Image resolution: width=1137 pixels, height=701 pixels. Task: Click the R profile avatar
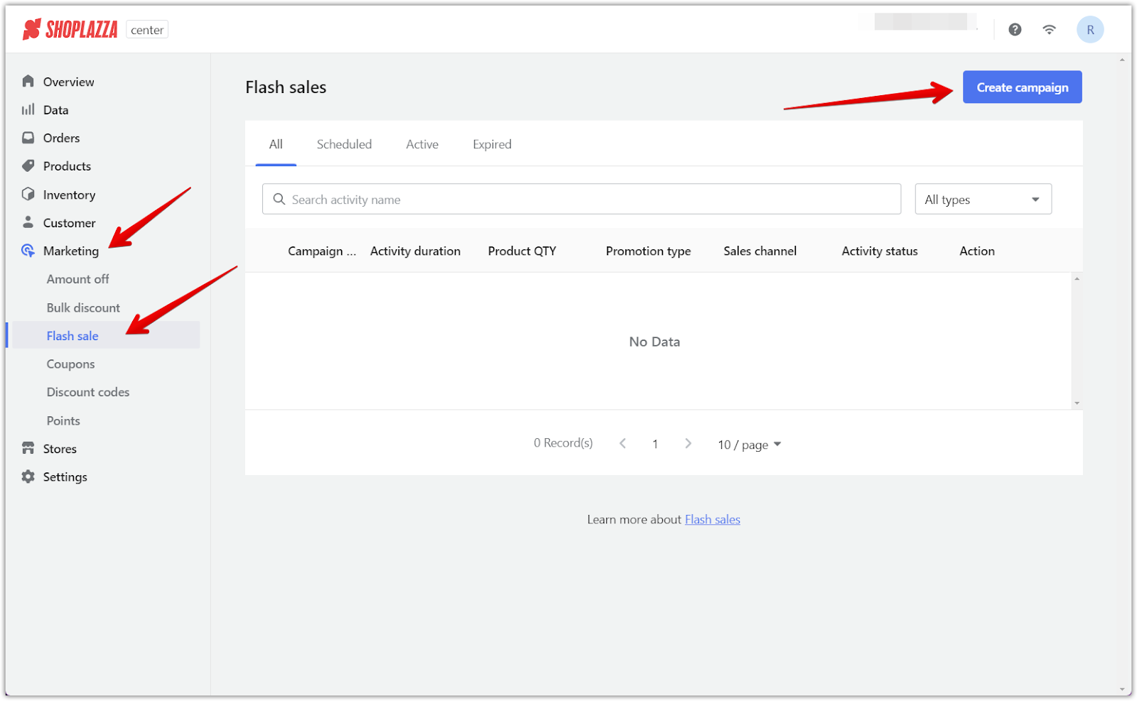[x=1090, y=29]
